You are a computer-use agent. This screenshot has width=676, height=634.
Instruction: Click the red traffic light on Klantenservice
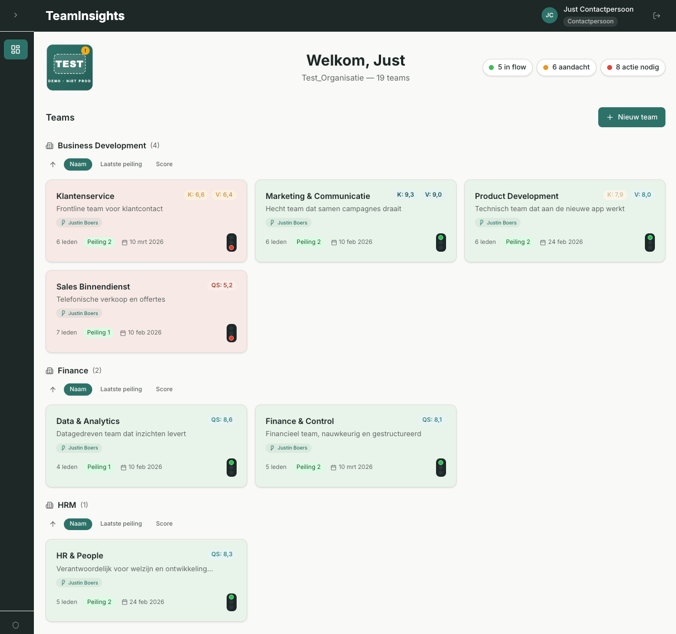tap(232, 243)
